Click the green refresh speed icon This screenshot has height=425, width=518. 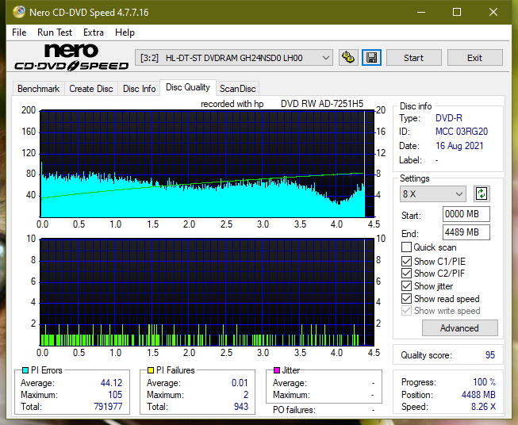pos(482,193)
